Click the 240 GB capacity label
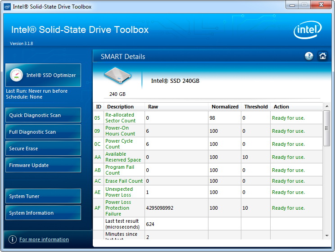Screen dimensions: 335x252 click(x=117, y=94)
